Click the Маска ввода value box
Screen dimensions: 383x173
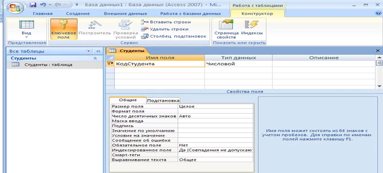pyautogui.click(x=215, y=121)
